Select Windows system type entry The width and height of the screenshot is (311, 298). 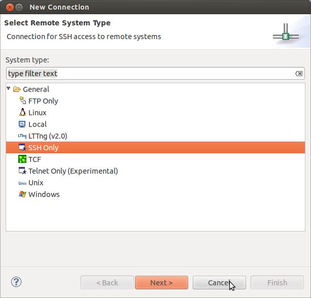pos(44,194)
